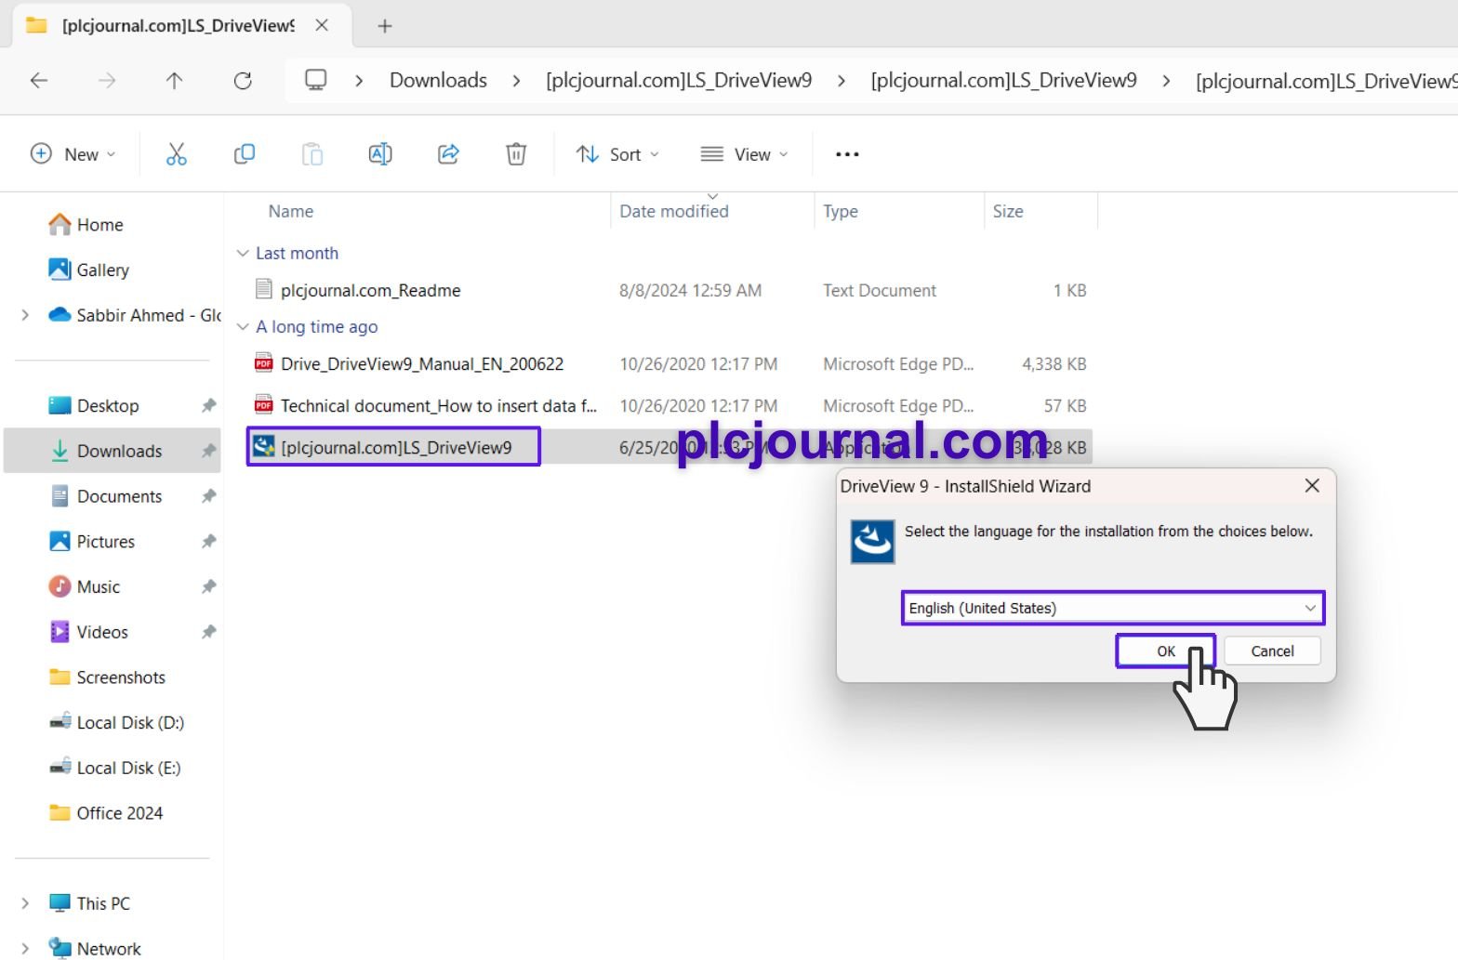Open Music in the sidebar

[x=84, y=587]
